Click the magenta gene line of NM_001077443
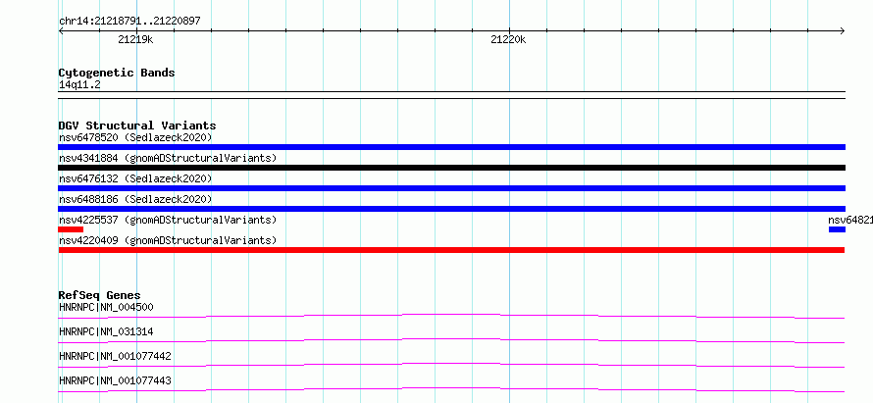The height and width of the screenshot is (403, 873). pyautogui.click(x=451, y=389)
